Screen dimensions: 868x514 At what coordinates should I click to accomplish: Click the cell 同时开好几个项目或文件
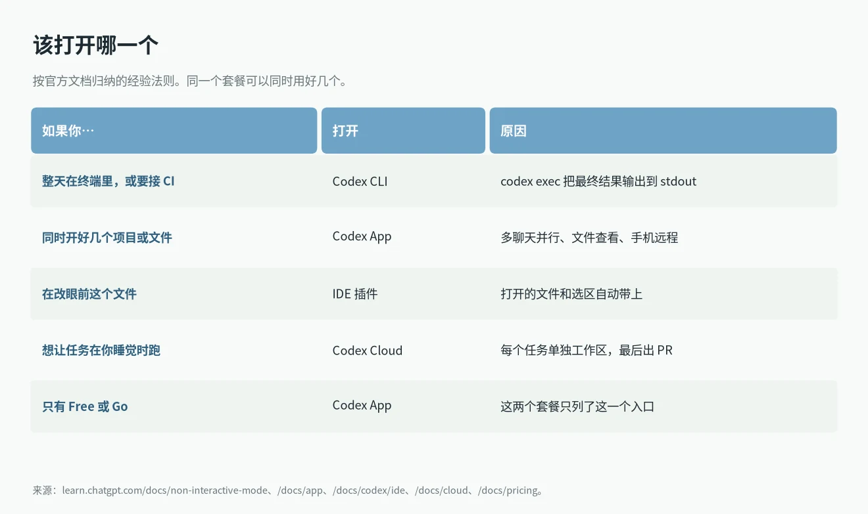click(107, 238)
